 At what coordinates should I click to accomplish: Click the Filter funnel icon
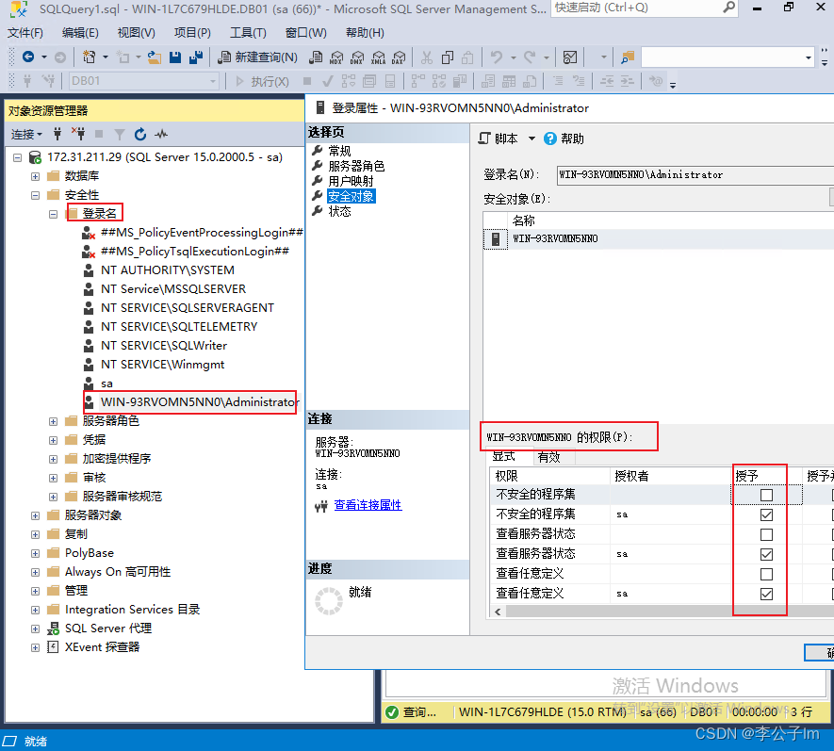tap(120, 134)
